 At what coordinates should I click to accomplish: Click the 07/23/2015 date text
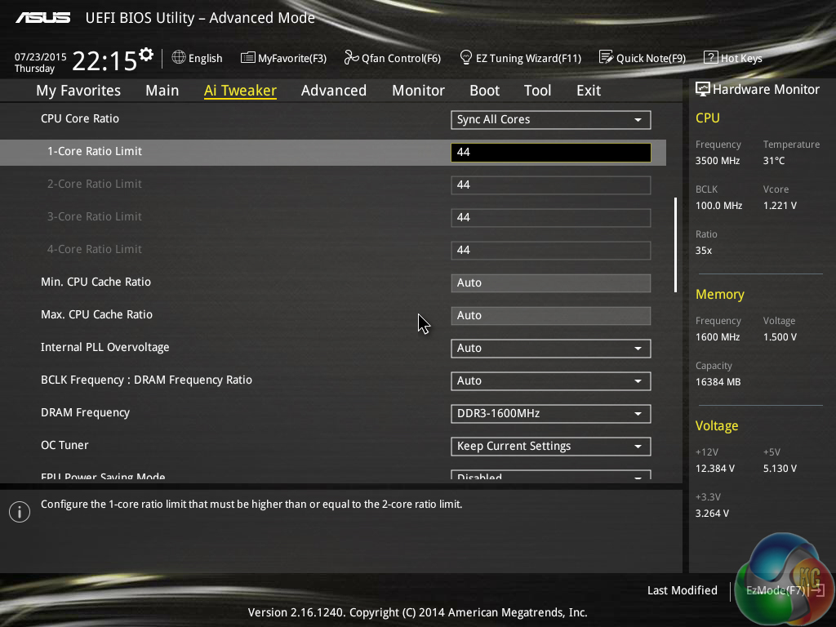pos(41,56)
